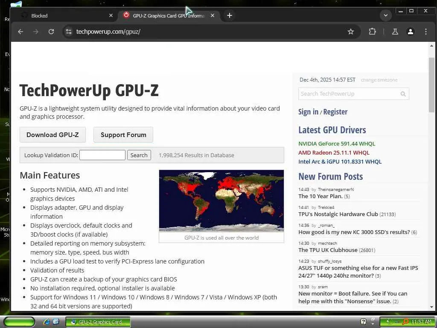Open the New Forum Posts heading link
437x328 pixels.
tap(331, 176)
